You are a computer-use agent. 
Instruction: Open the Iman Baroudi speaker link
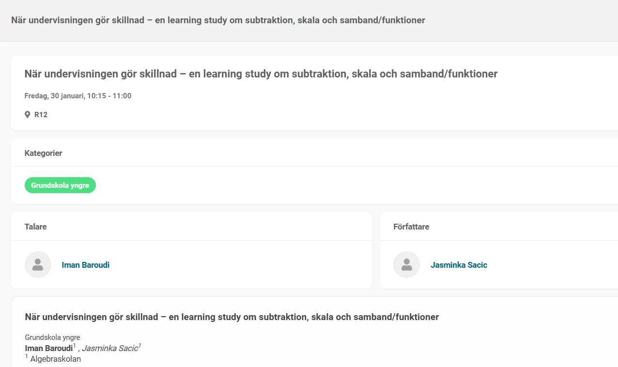86,265
